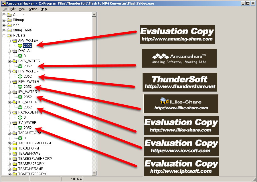The image size is (257, 182).
Task: Select the 2052 item under SV_WATER
Action: coord(28,128)
